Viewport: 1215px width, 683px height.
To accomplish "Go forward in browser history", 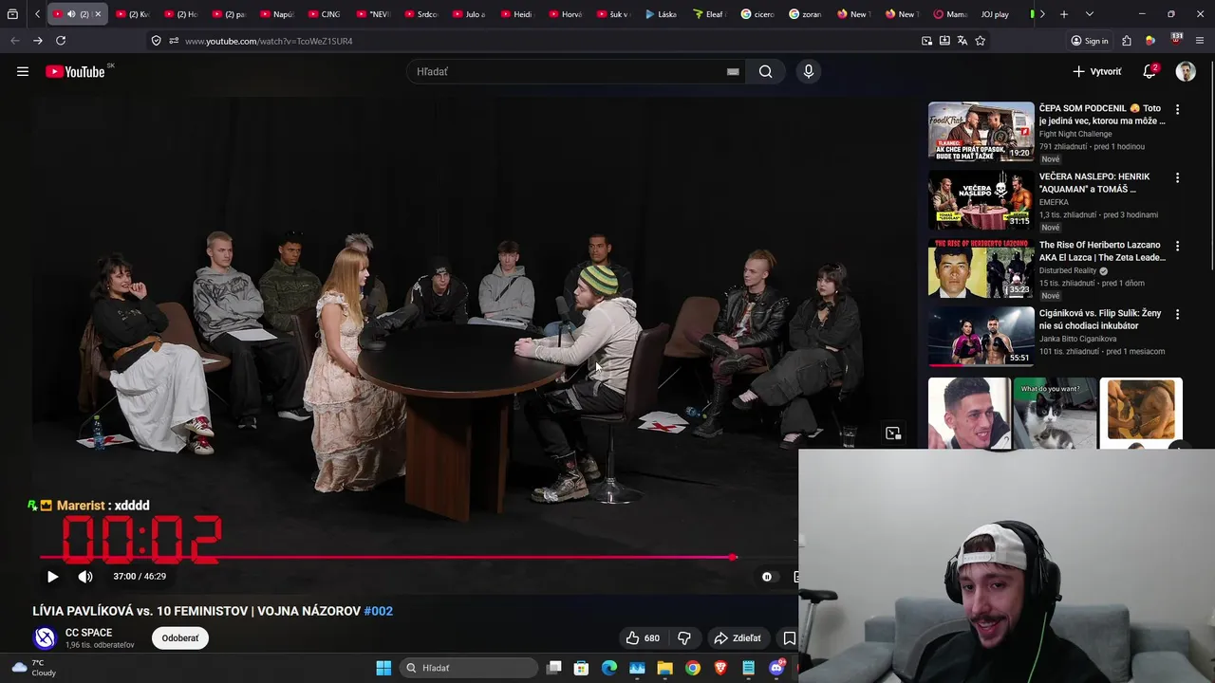I will 37,41.
